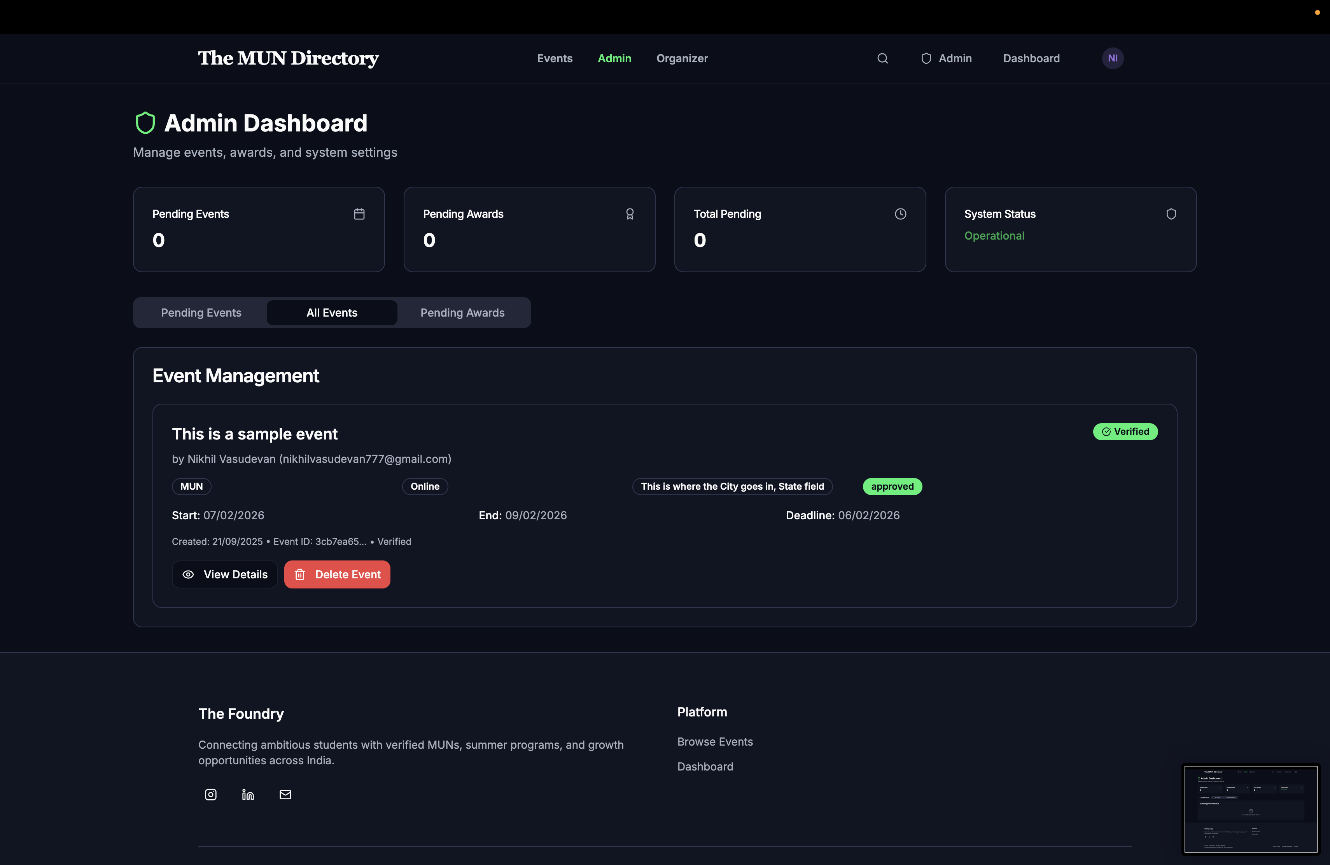Viewport: 1330px width, 865px height.
Task: Click the View Details button
Action: point(225,574)
